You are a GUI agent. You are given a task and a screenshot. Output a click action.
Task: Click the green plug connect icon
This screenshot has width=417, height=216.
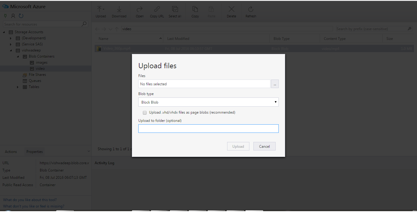[x=5, y=16]
